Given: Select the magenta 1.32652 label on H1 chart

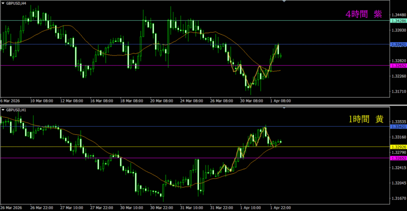Looking at the screenshot, I should point(398,158).
